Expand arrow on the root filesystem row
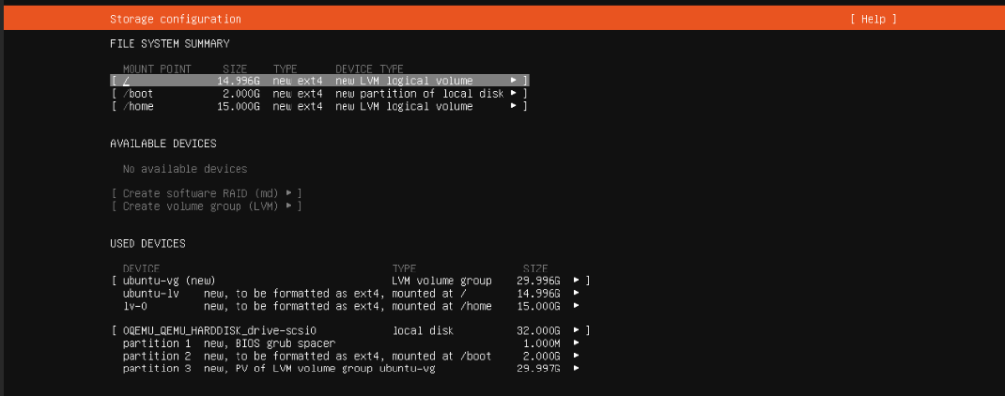This screenshot has width=1005, height=396. (513, 80)
